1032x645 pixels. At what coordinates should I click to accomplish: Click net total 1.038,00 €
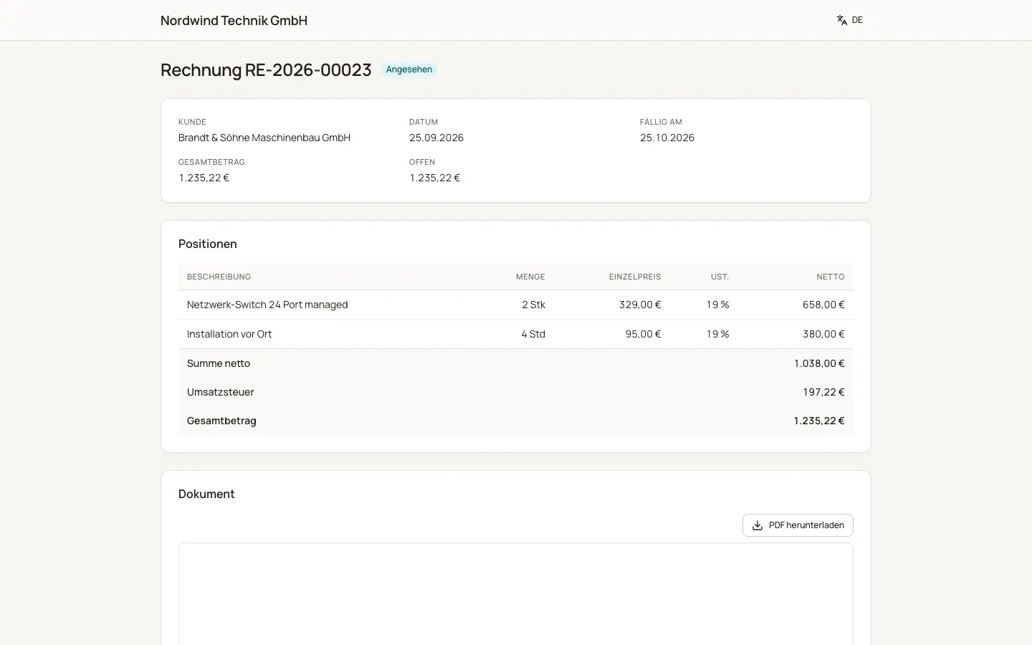point(819,363)
